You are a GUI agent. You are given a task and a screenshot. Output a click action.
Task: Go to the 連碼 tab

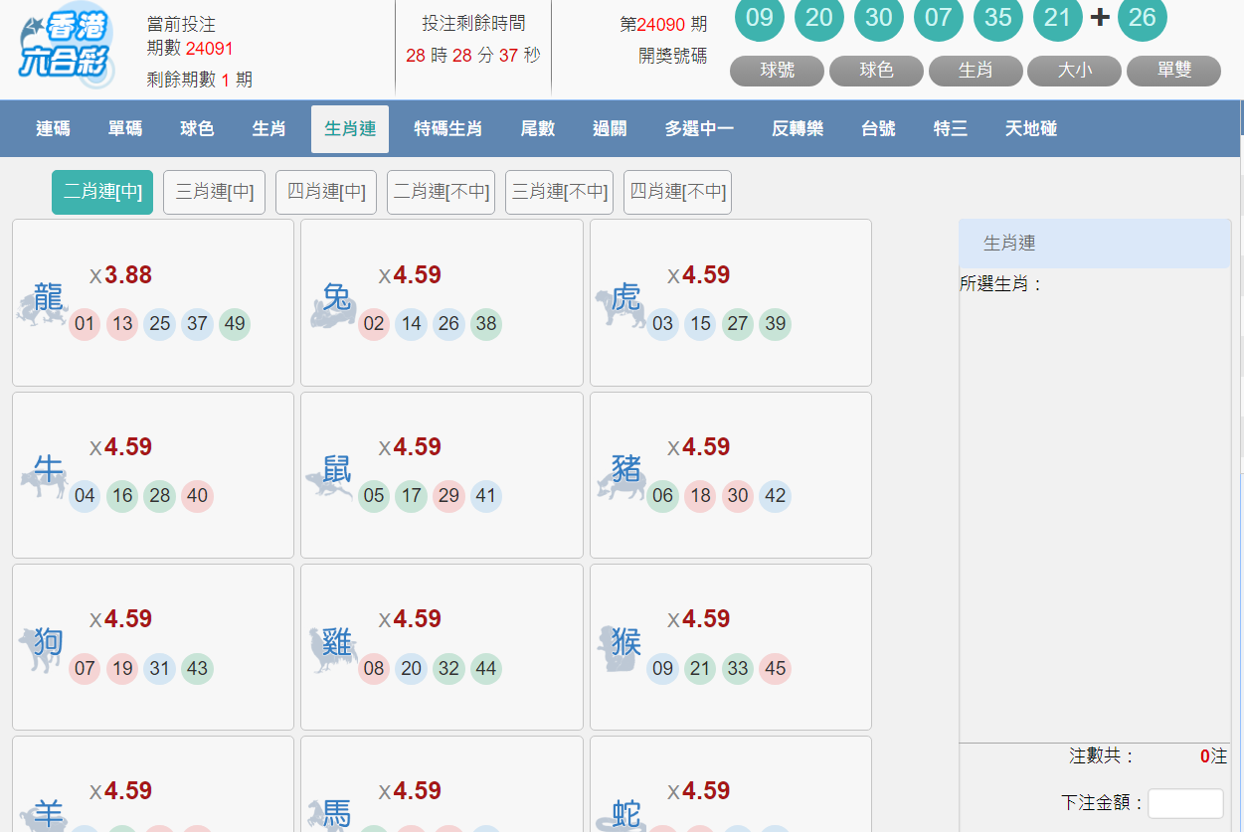53,128
